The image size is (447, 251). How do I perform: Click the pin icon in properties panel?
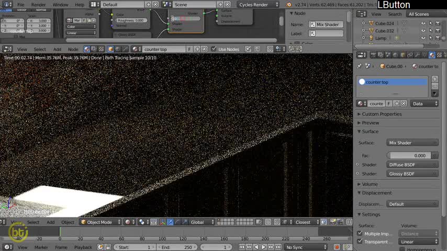click(x=359, y=66)
